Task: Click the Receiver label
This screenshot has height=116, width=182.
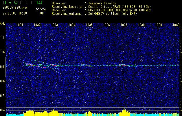Action: (59, 10)
